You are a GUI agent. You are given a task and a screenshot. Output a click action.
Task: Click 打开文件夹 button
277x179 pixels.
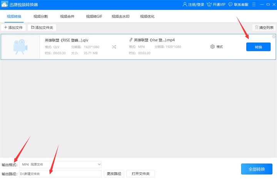point(141,174)
